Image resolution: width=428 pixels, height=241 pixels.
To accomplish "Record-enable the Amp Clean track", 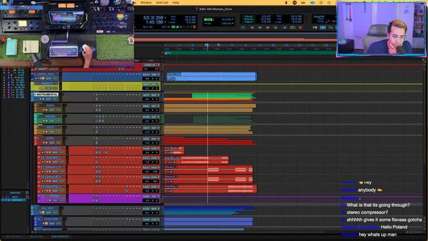I will click(x=43, y=152).
